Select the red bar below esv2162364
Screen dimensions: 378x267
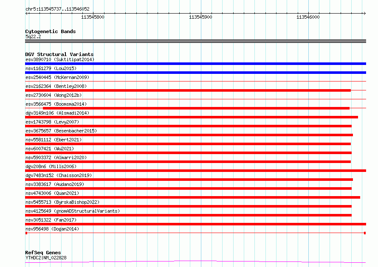pyautogui.click(x=188, y=90)
